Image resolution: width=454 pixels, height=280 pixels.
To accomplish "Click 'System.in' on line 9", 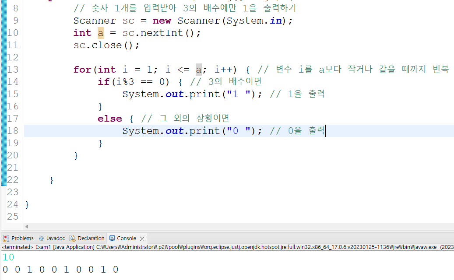I will point(254,21).
